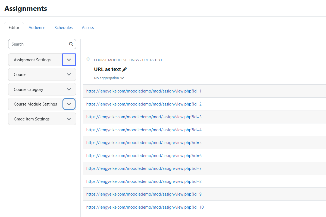The height and width of the screenshot is (217, 326).
Task: Open the assignment link ending id=5
Action: (144, 143)
